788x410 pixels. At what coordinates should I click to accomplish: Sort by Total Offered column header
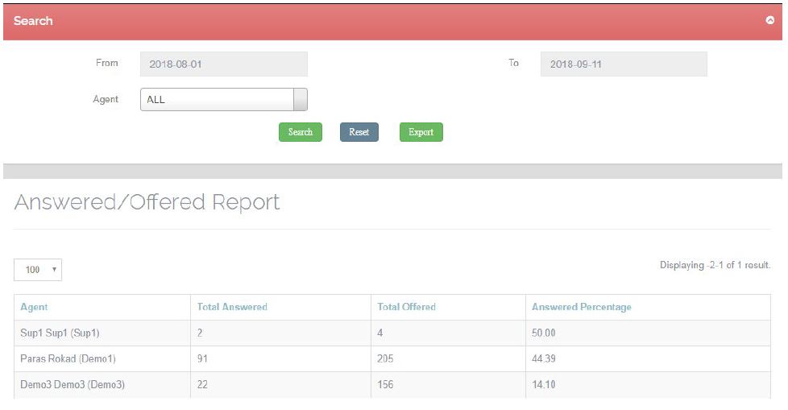pyautogui.click(x=406, y=307)
